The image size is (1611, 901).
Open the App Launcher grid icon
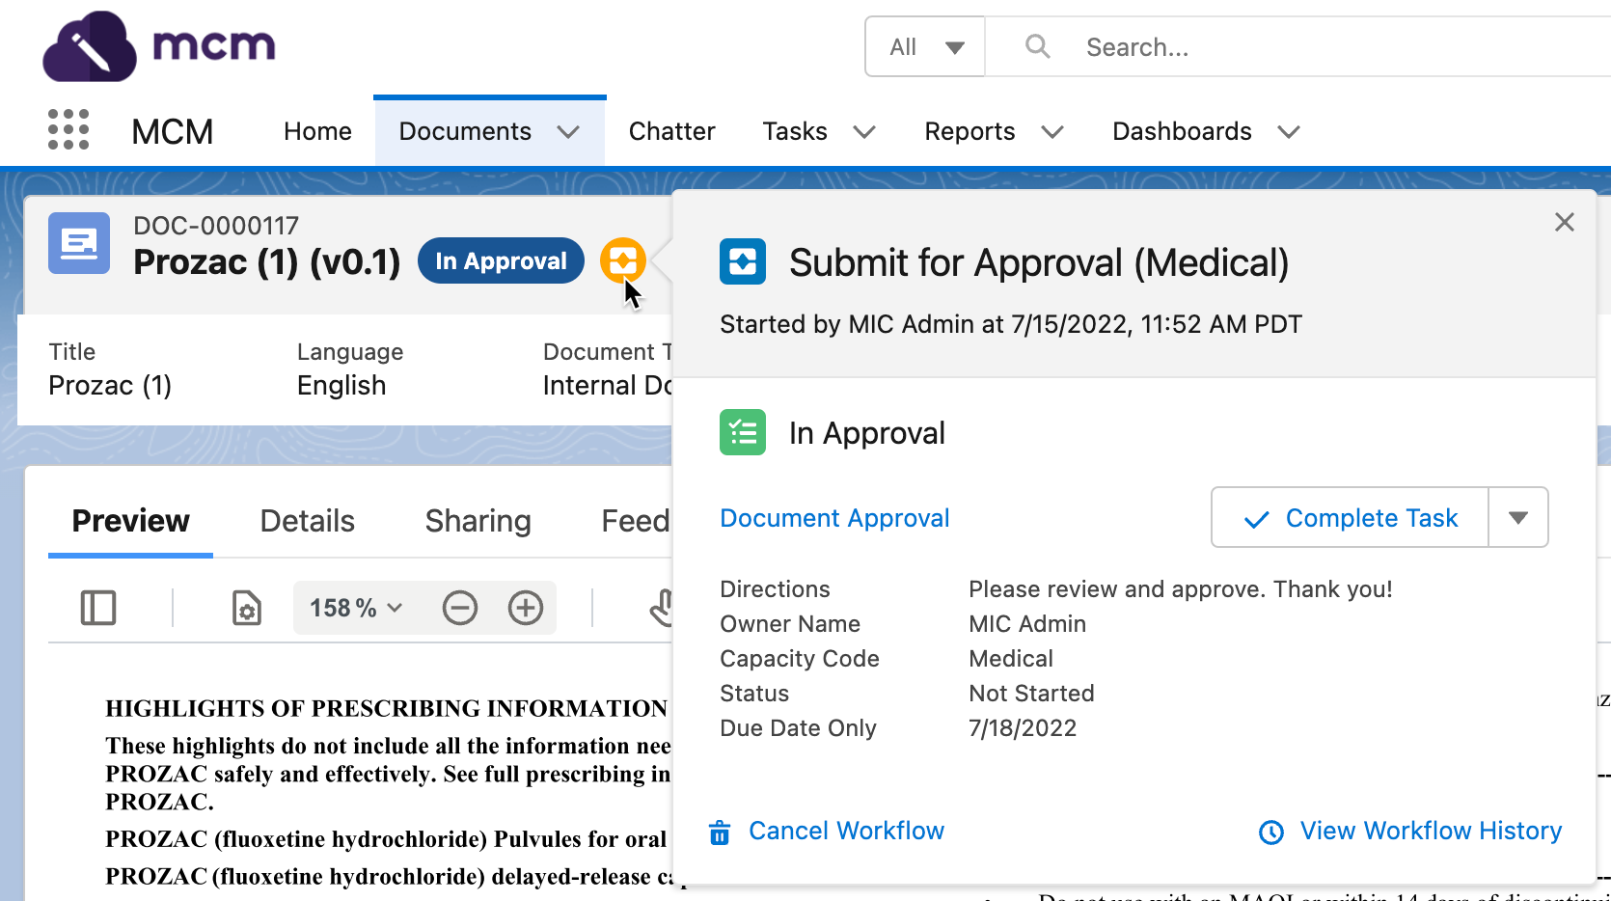[x=68, y=130]
